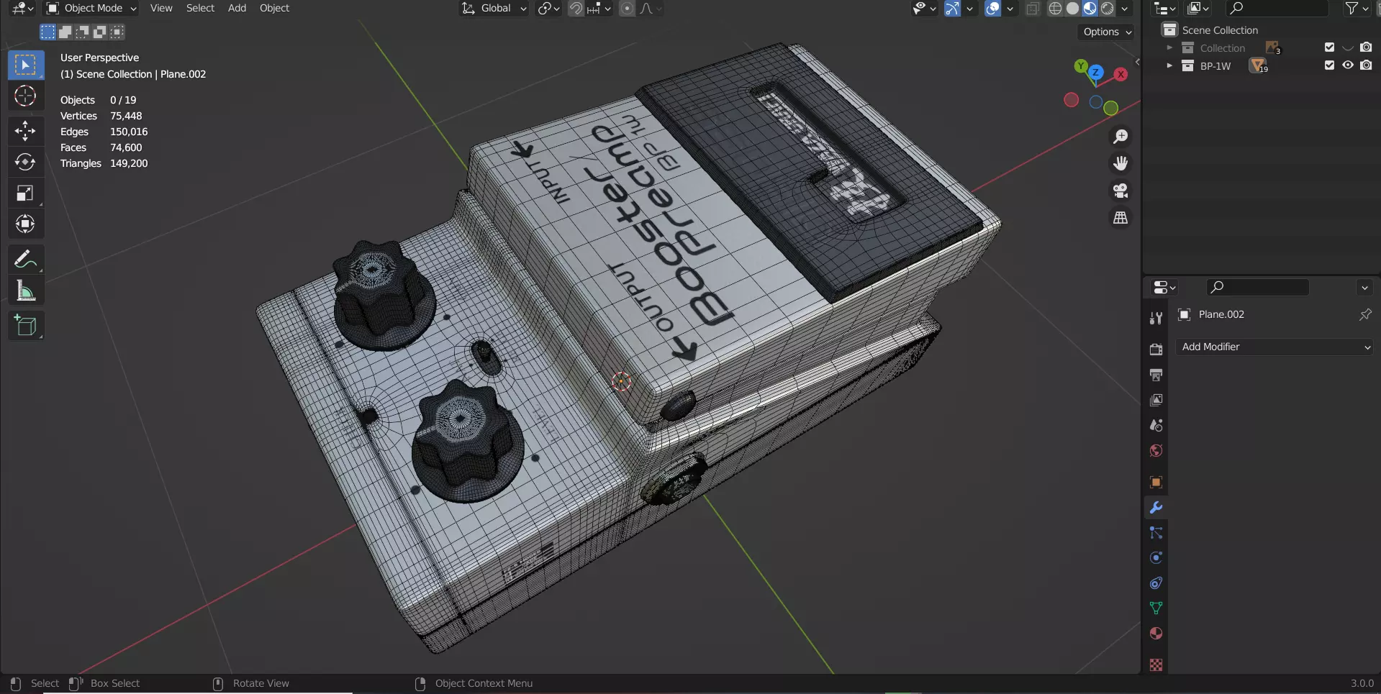This screenshot has height=694, width=1381.
Task: Choose the Add Cube tool
Action: [26, 325]
